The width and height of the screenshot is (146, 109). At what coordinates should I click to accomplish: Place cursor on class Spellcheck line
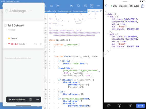pyautogui.click(x=59, y=40)
